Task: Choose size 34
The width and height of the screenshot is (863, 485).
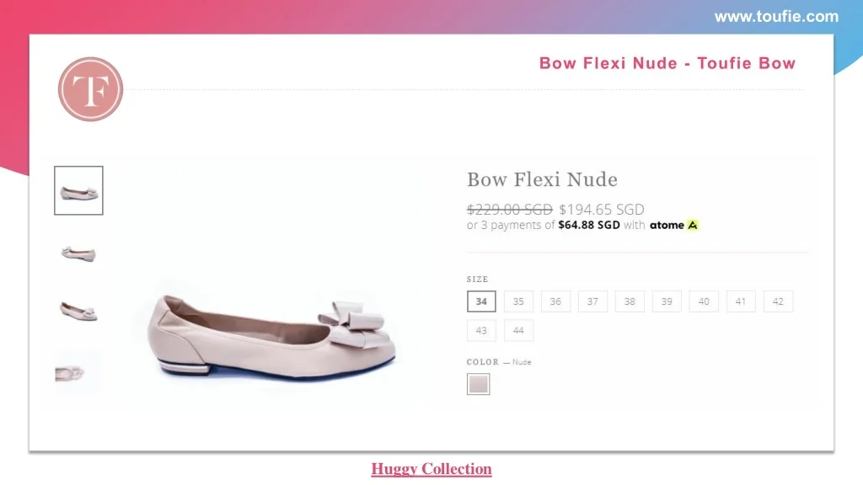Action: coord(481,301)
